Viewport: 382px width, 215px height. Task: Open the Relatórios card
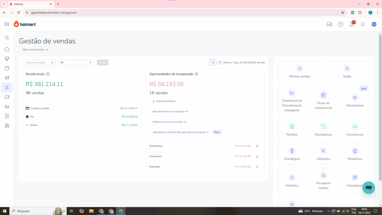click(x=355, y=154)
